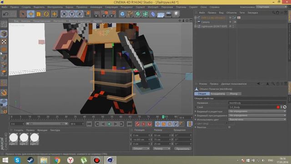Click the Undo arrow in the toolbar
Image resolution: width=291 pixels, height=164 pixels.
click(6, 14)
